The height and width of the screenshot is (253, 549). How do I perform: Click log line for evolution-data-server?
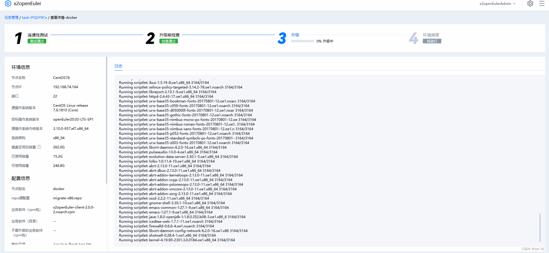pos(178,157)
